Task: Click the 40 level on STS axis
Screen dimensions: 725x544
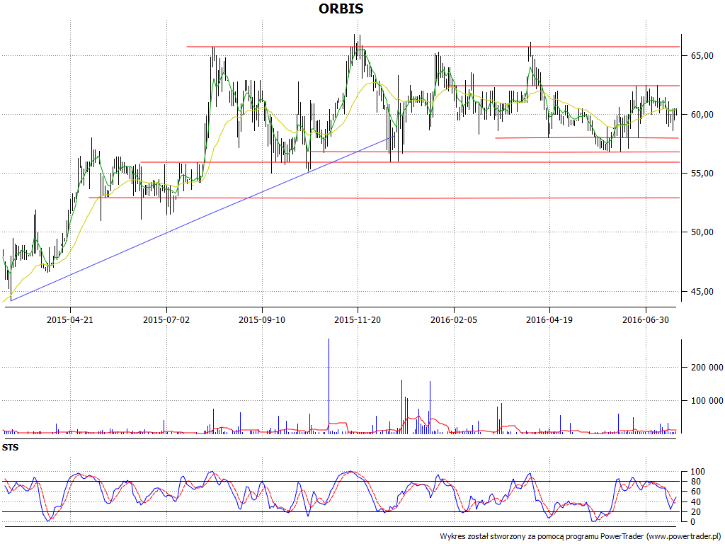Action: pyautogui.click(x=695, y=502)
